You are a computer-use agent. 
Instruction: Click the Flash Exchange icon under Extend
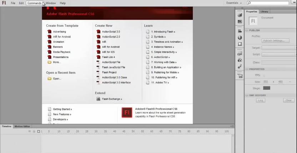pos(98,99)
